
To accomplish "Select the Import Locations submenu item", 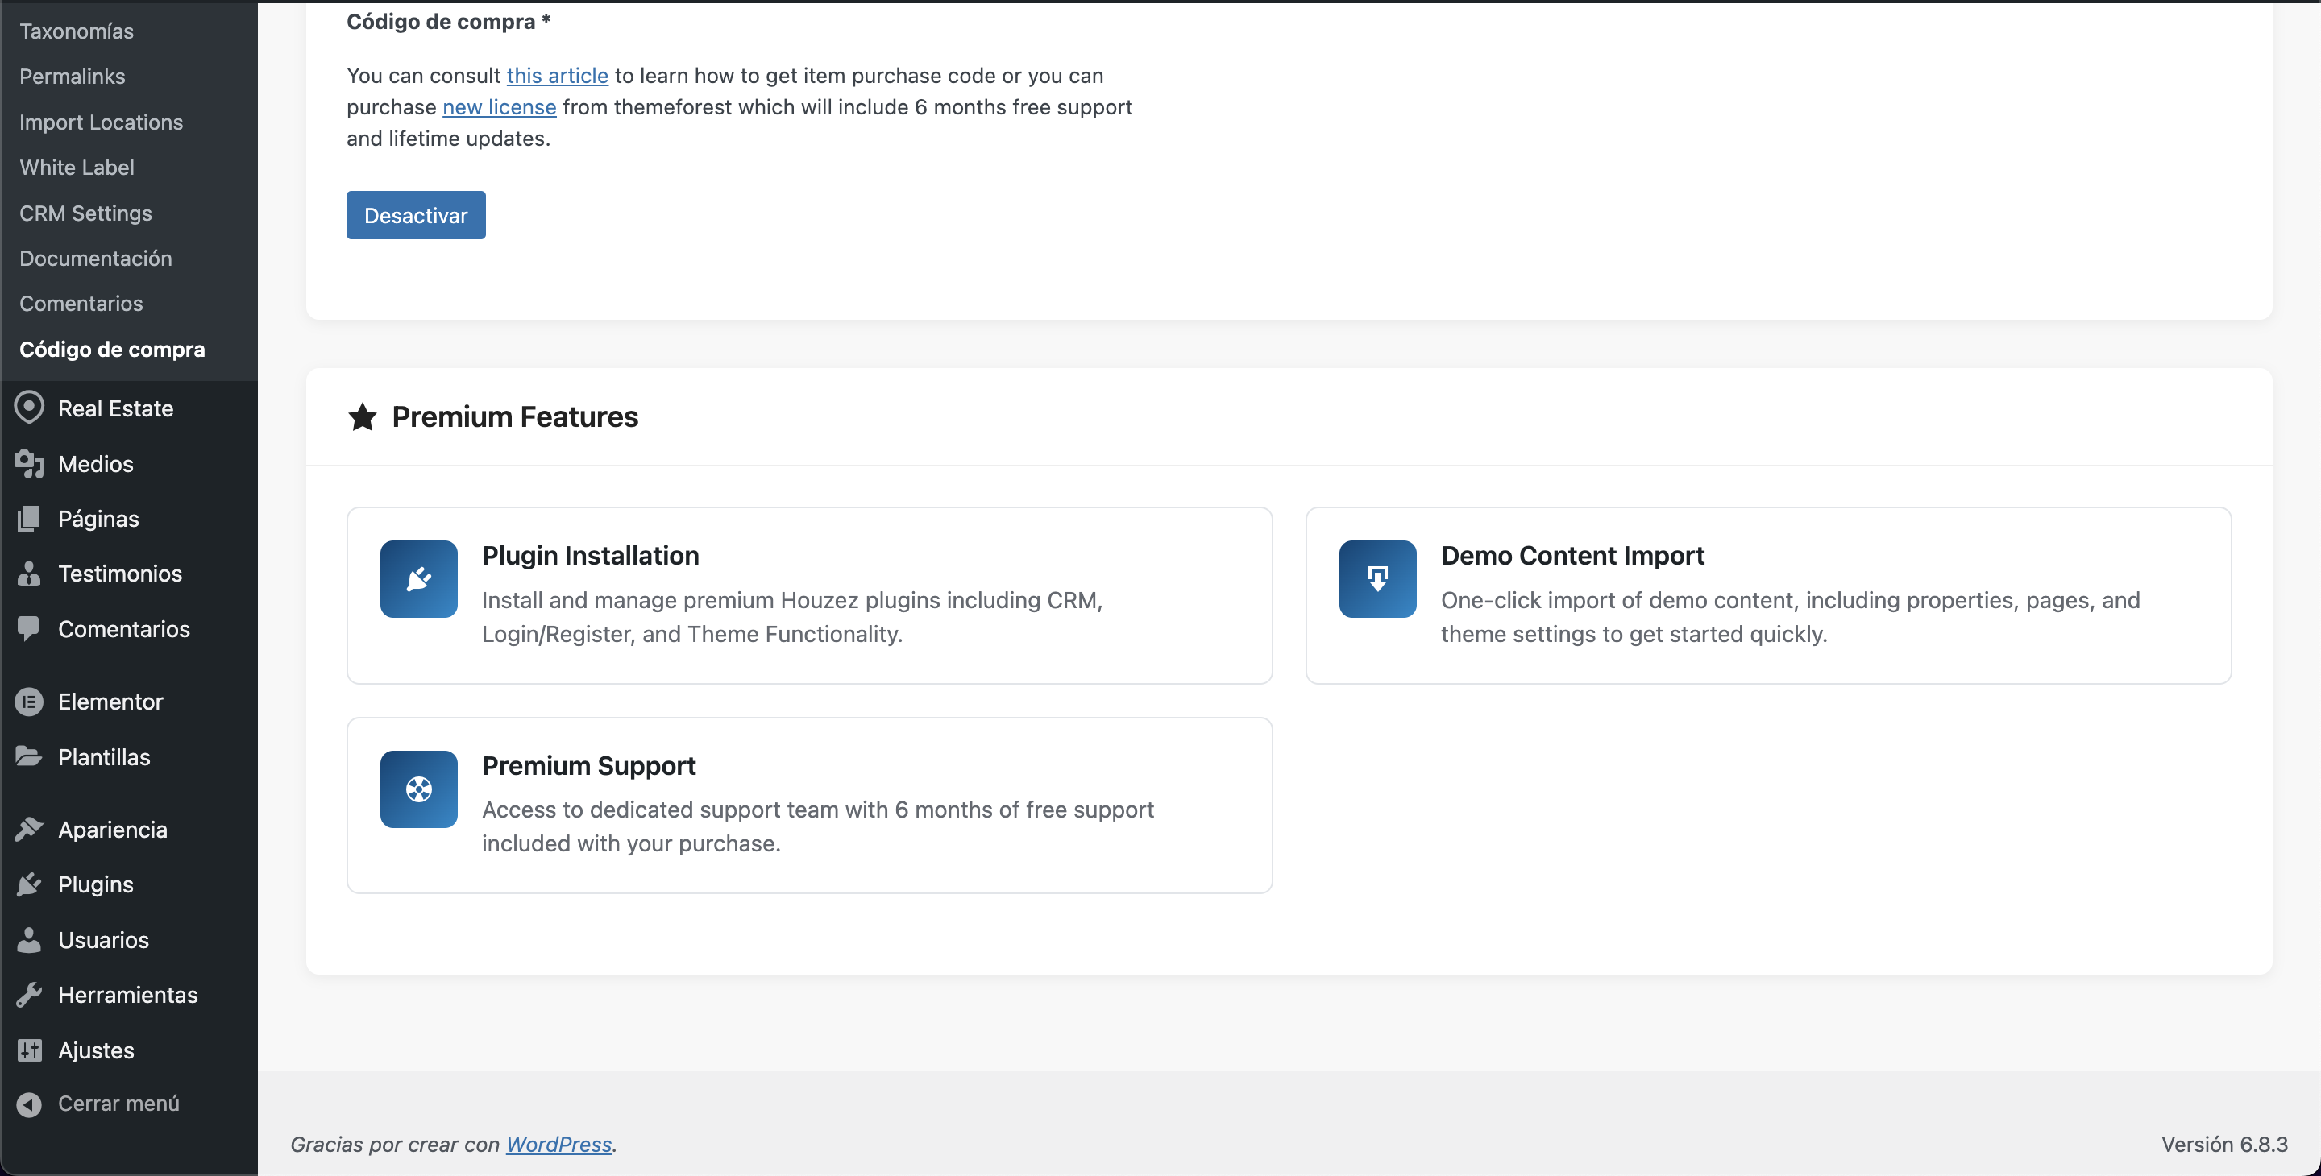I will pyautogui.click(x=101, y=122).
